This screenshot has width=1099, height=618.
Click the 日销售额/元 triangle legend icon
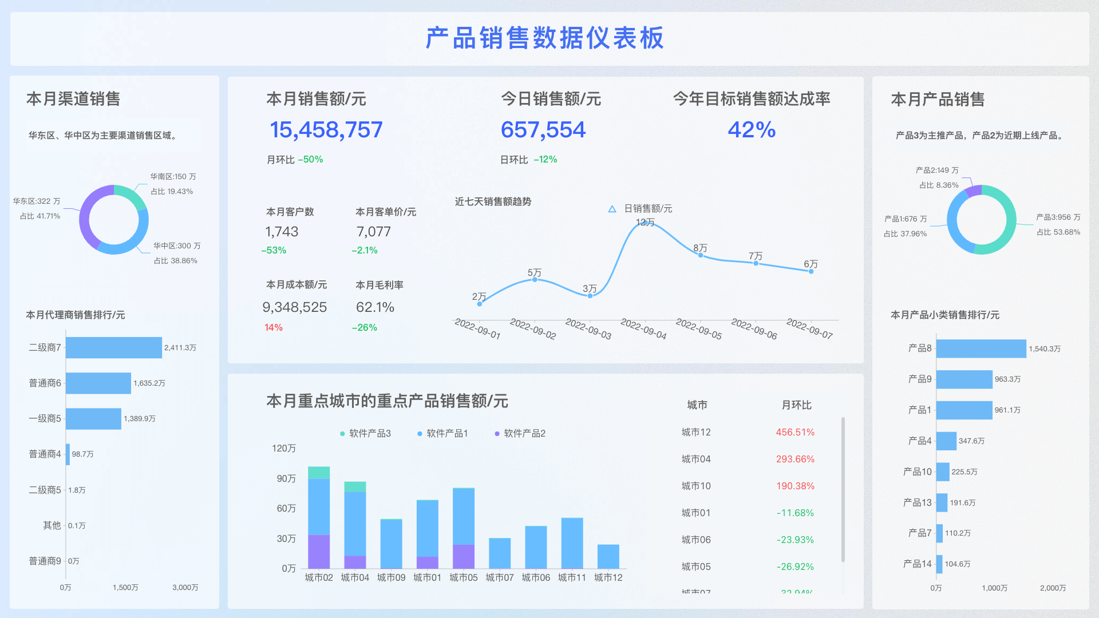(612, 209)
